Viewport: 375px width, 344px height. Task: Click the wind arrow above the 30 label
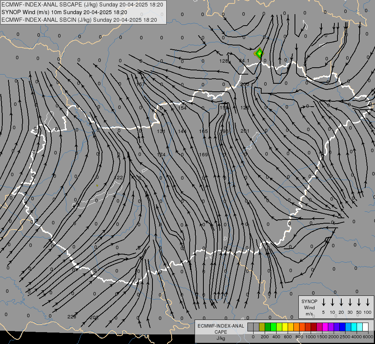pos(350,302)
